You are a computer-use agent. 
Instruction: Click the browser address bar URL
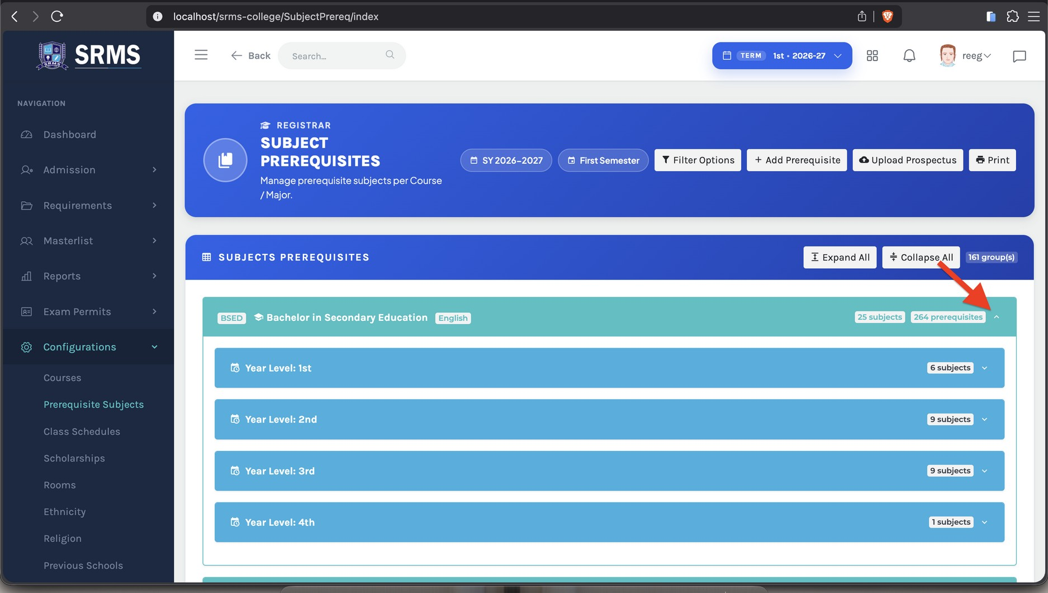[276, 16]
